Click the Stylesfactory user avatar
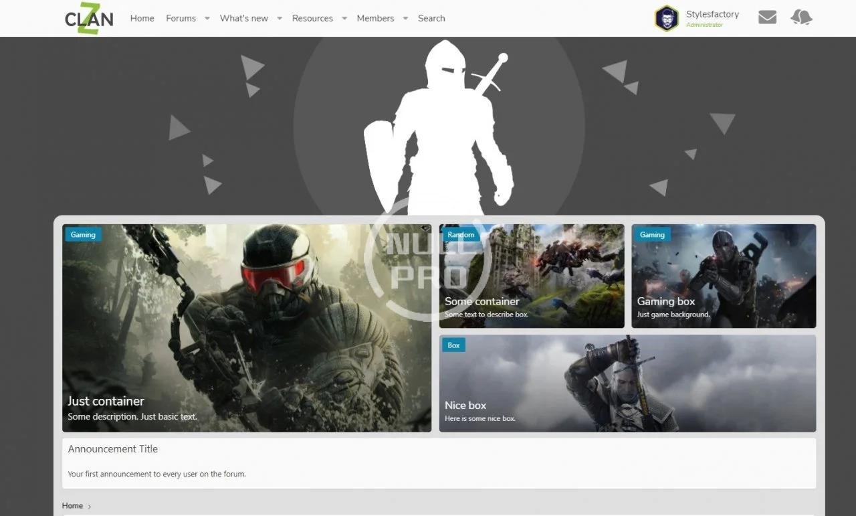 (666, 18)
